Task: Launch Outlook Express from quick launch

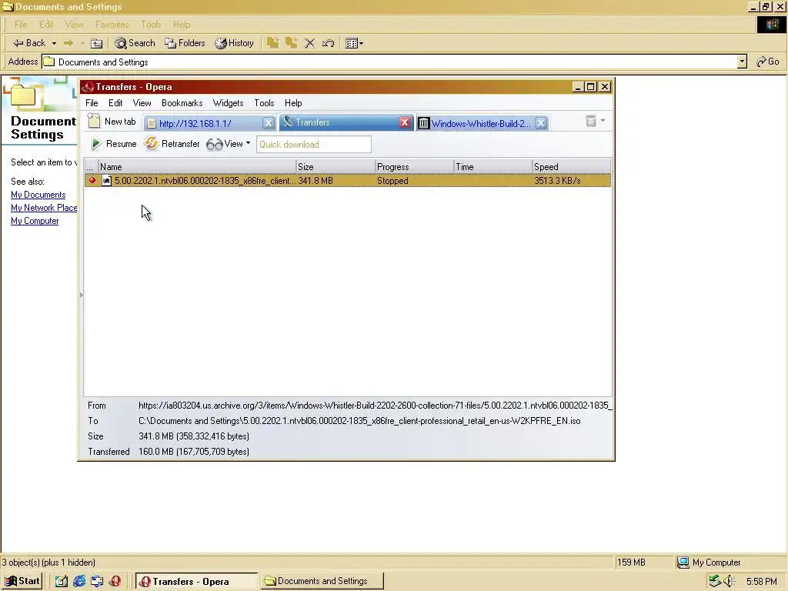Action: pyautogui.click(x=97, y=582)
